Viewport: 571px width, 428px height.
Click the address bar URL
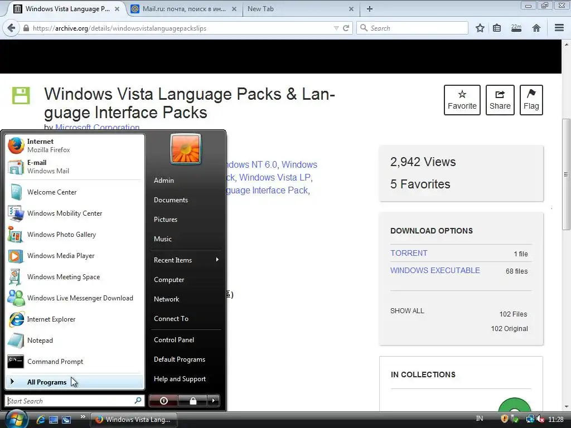click(119, 28)
